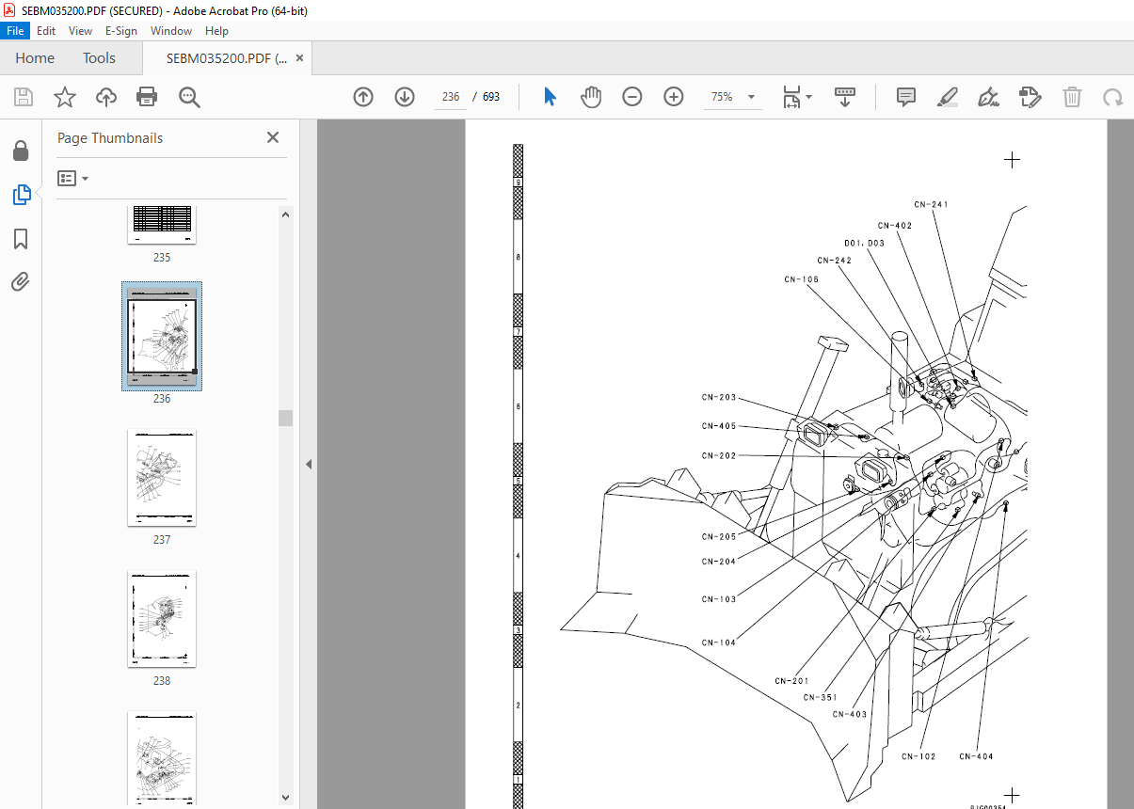Open the Attachments paperclip panel
The image size is (1134, 809).
coord(21,281)
